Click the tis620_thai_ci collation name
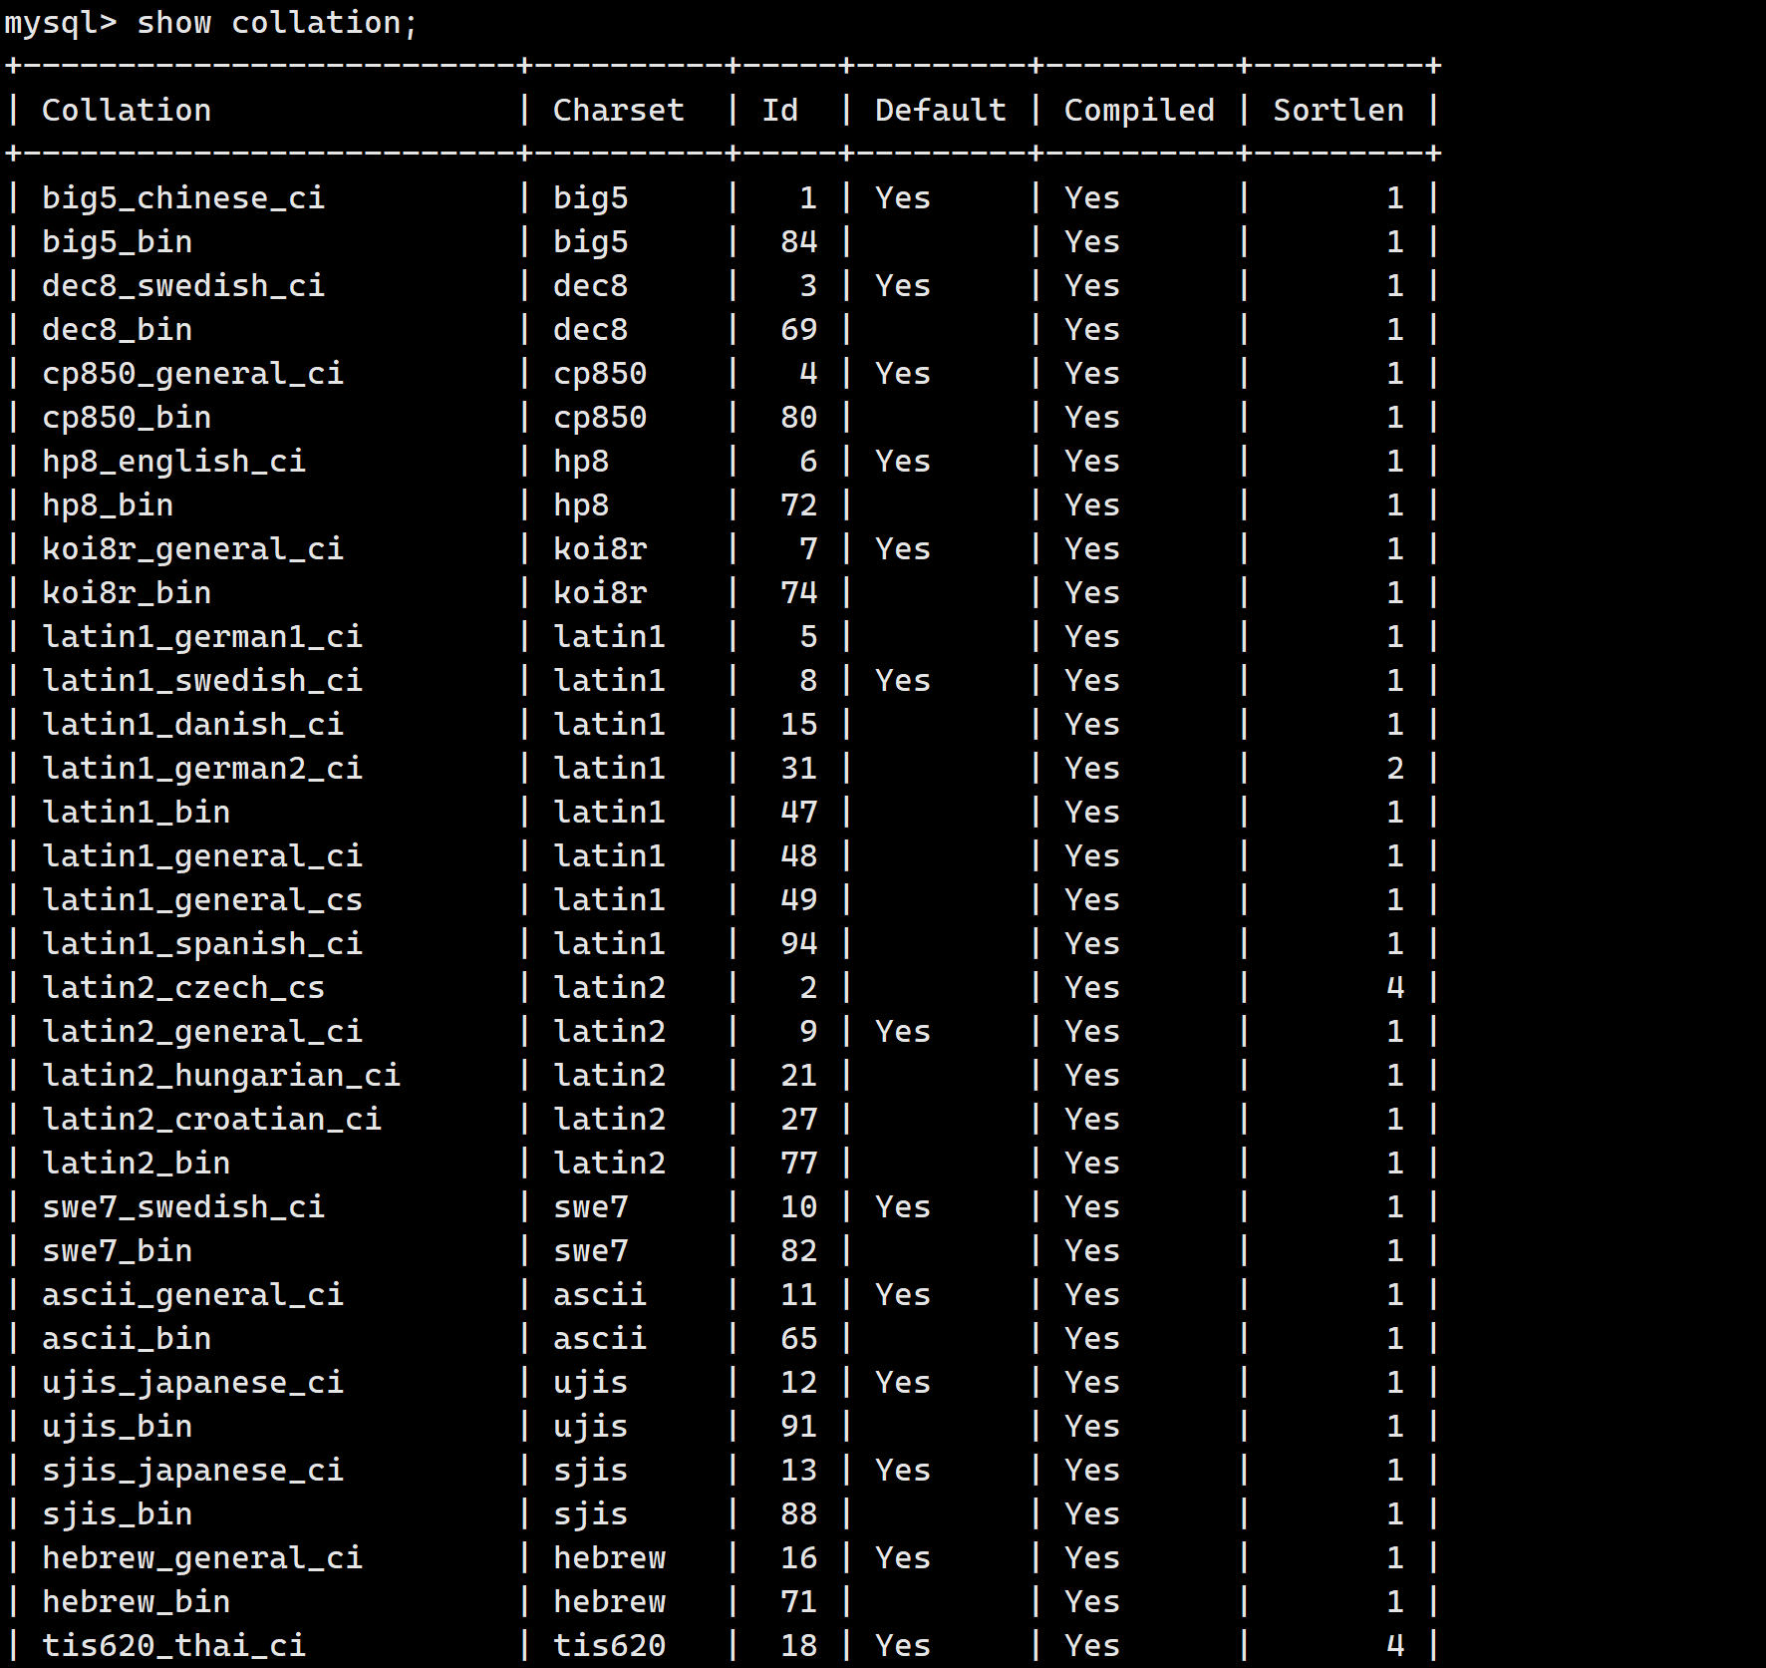 coord(174,1645)
